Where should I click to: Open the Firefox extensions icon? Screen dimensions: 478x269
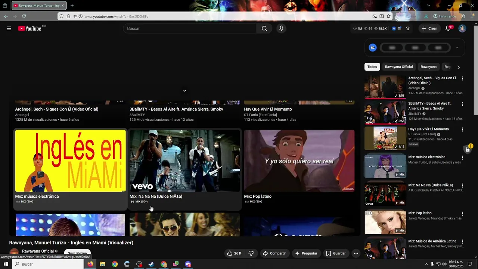click(463, 16)
